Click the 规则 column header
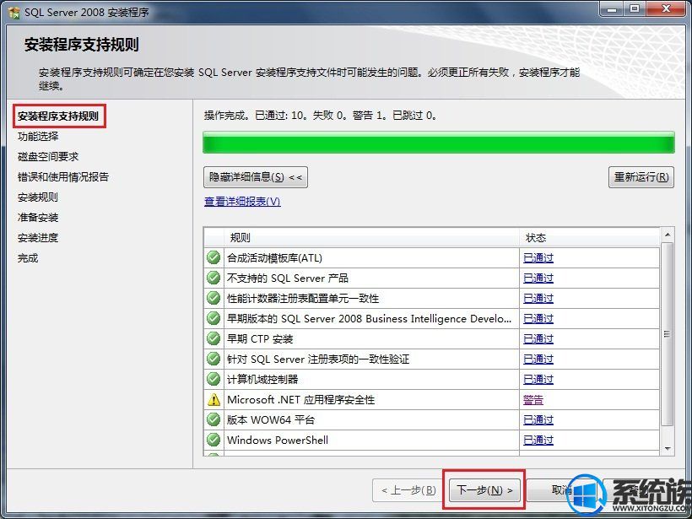The width and height of the screenshot is (692, 519). point(371,238)
